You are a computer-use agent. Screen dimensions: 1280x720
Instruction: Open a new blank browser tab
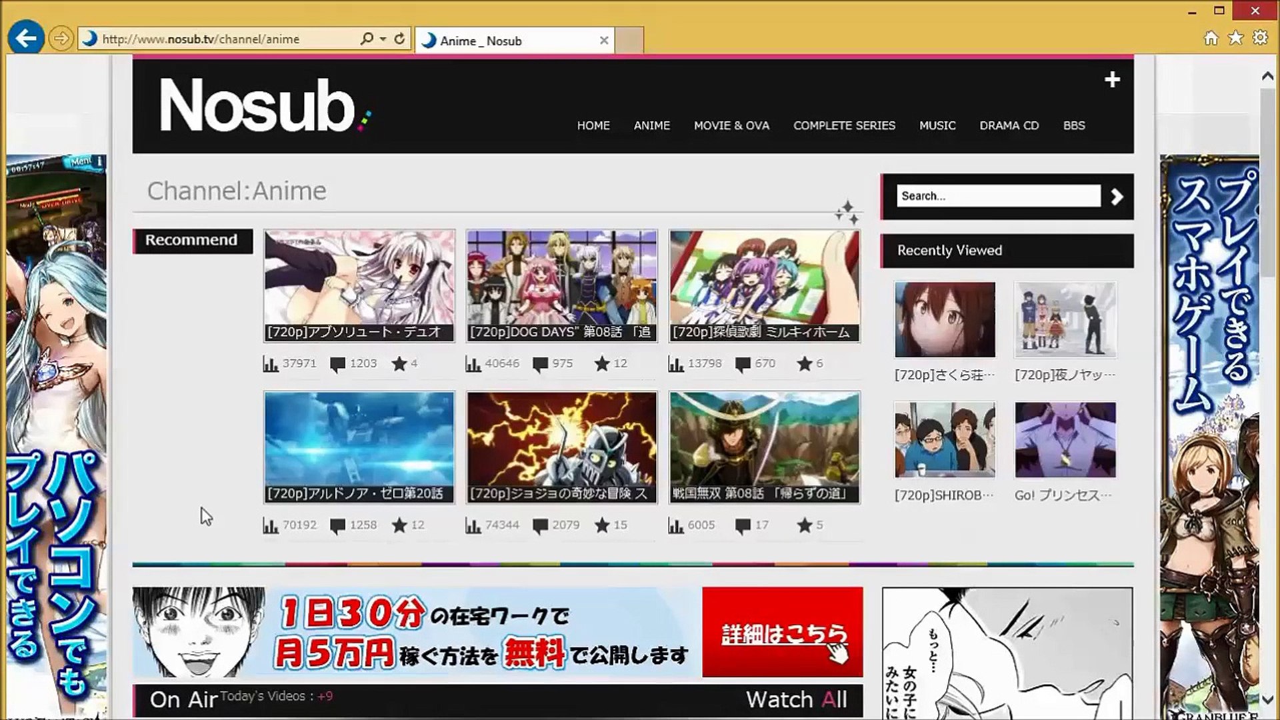(x=629, y=40)
